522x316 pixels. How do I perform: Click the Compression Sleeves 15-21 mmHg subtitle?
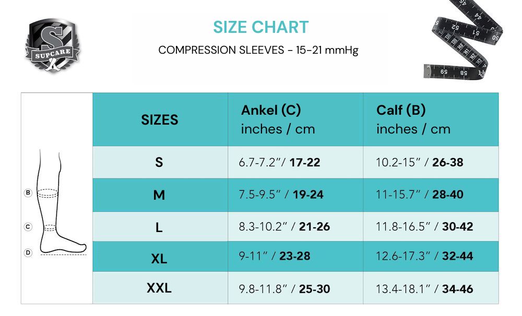pos(258,51)
